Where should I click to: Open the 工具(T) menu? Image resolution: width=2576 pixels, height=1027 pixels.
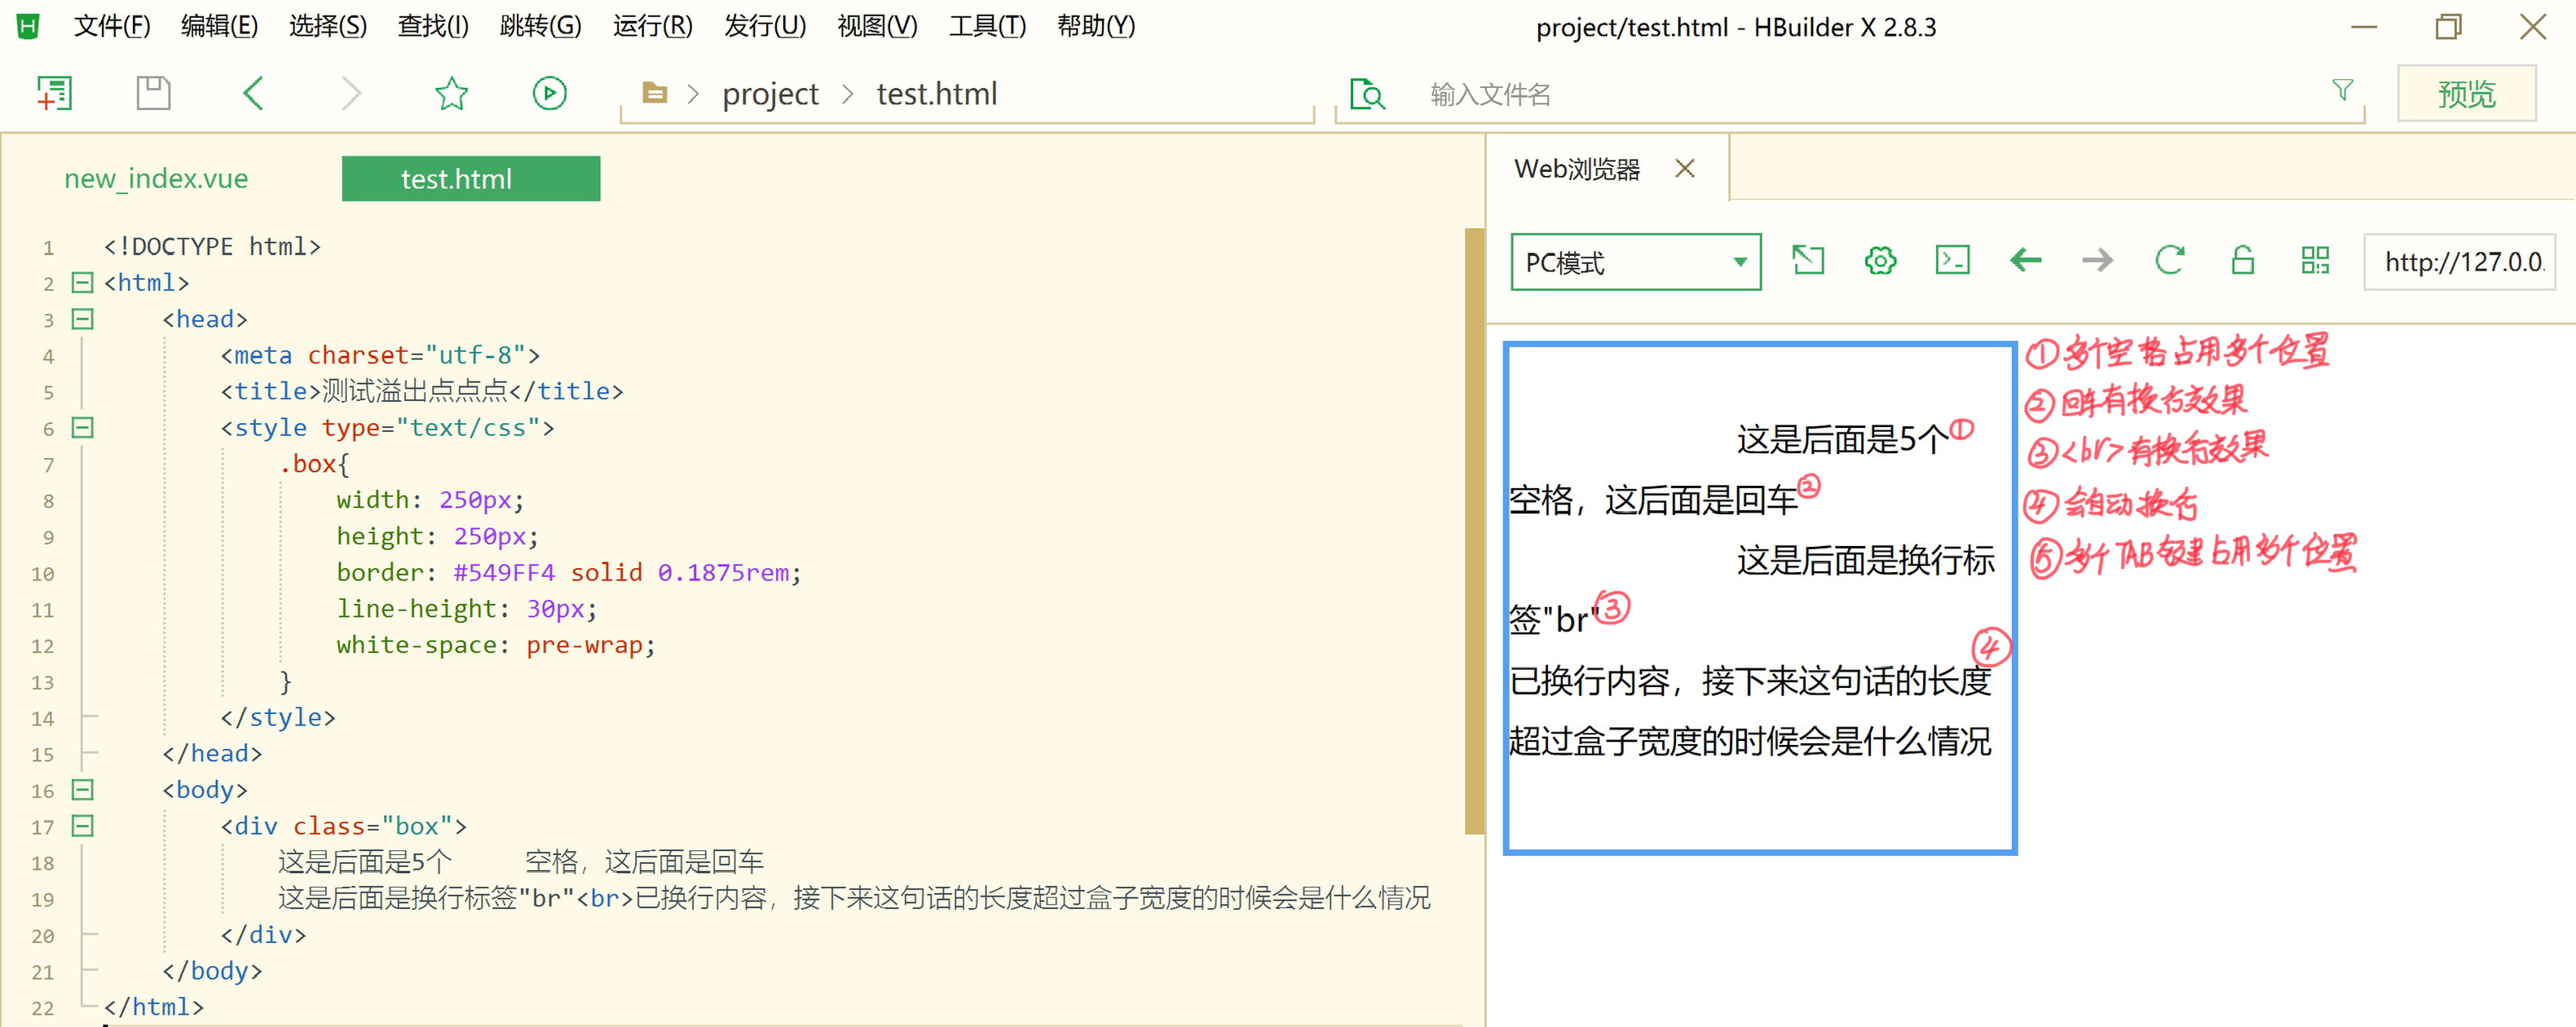tap(987, 26)
